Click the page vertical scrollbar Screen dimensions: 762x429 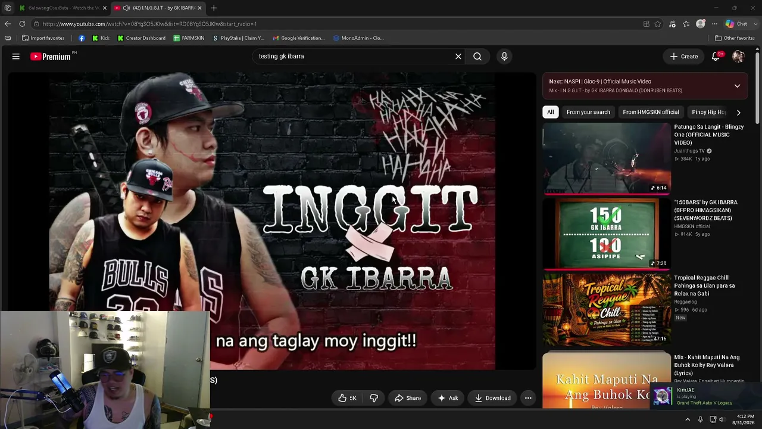(757, 88)
